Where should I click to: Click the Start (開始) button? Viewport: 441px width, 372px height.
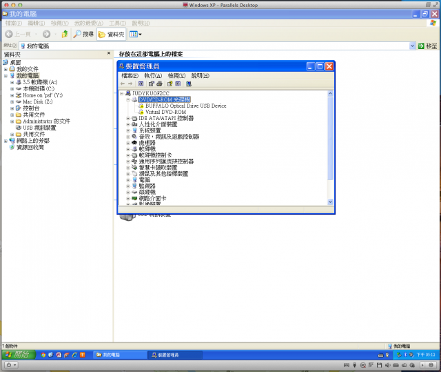pos(19,355)
